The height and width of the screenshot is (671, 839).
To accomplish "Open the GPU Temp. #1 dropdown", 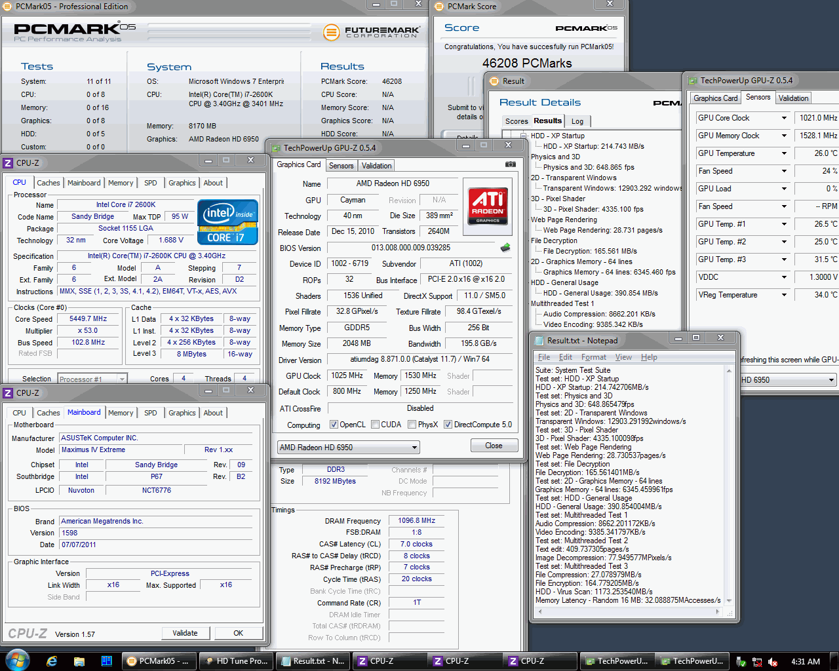I will point(784,224).
